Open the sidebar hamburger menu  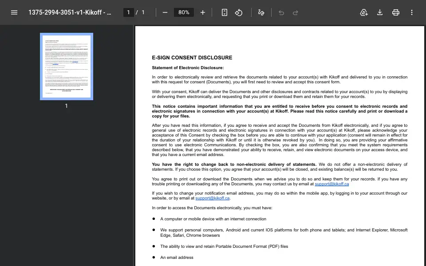14,12
